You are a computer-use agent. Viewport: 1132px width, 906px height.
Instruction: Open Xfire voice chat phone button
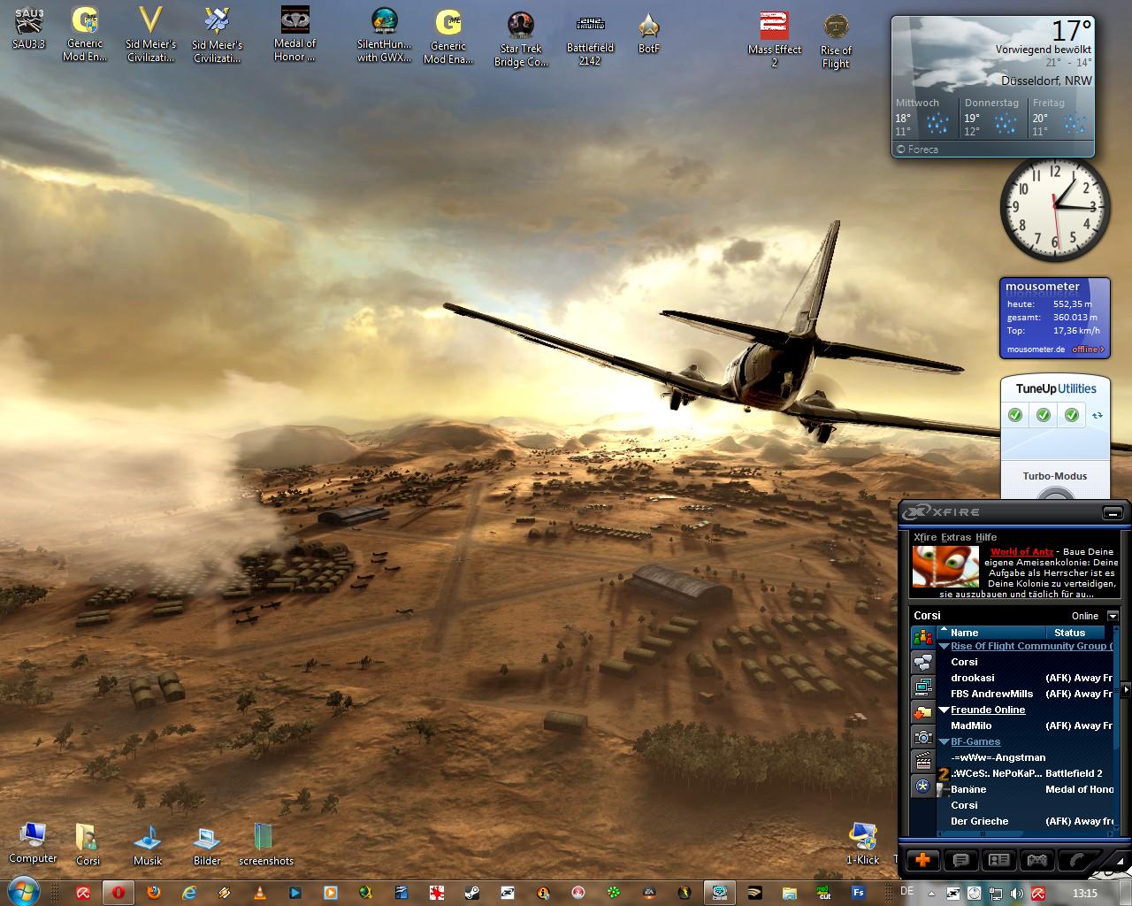[x=1076, y=859]
